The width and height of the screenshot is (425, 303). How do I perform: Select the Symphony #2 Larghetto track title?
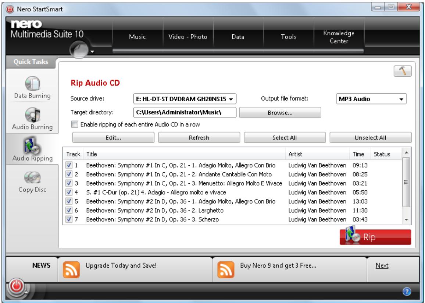coord(155,211)
